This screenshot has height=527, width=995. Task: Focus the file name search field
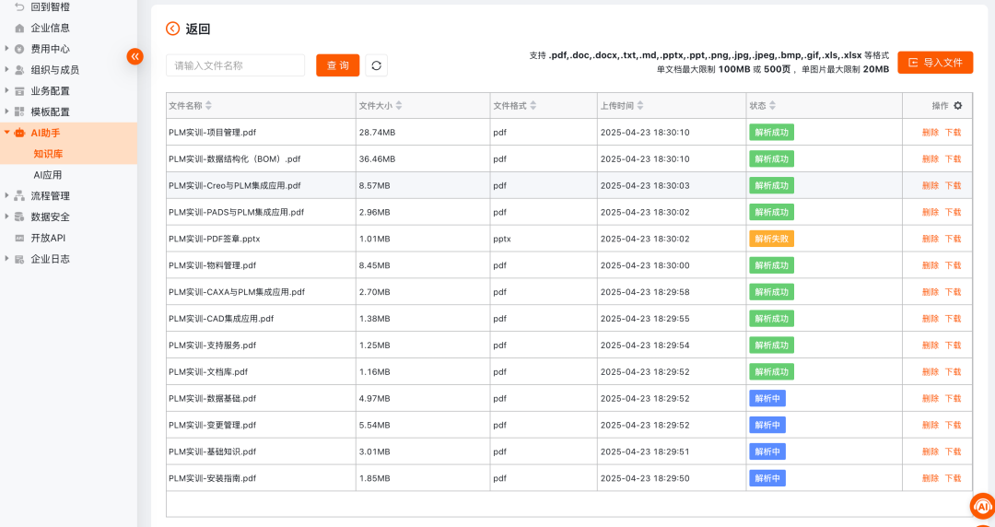(x=236, y=65)
